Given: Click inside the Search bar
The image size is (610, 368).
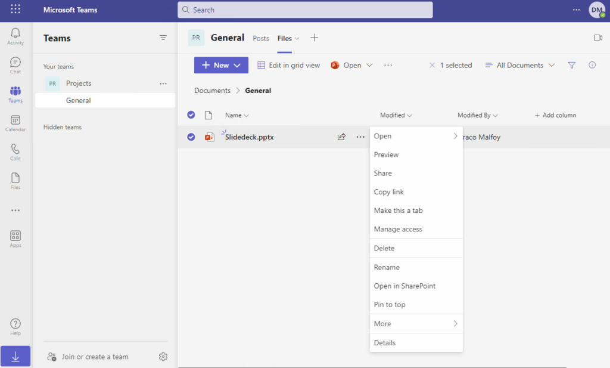Looking at the screenshot, I should 304,10.
